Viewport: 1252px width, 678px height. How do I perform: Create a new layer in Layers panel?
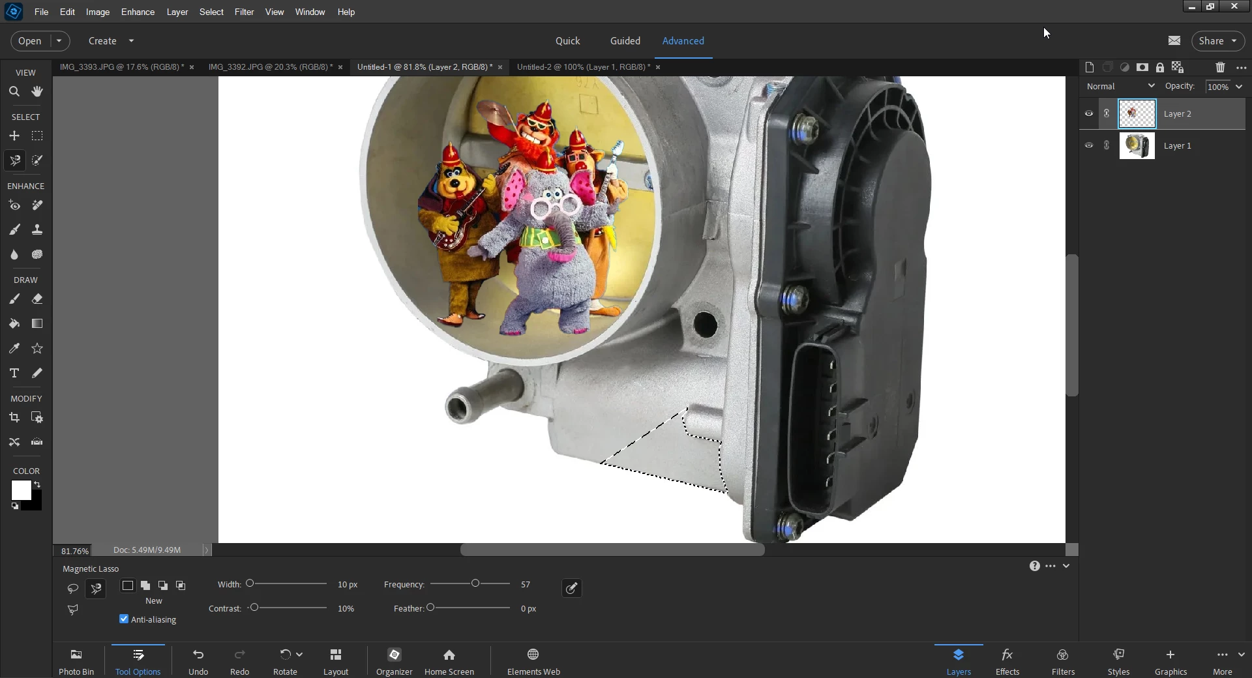pyautogui.click(x=1089, y=67)
